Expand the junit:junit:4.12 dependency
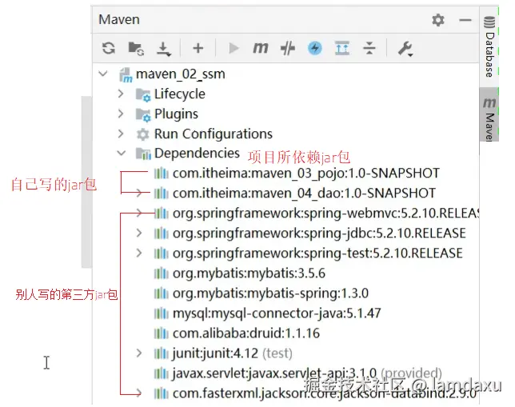This screenshot has width=515, height=407. pos(139,353)
